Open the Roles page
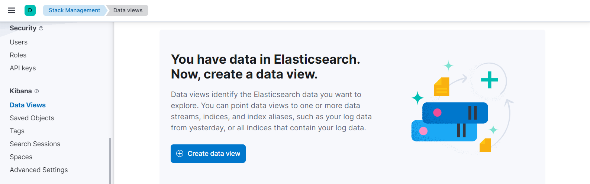This screenshot has width=590, height=184. [x=18, y=55]
